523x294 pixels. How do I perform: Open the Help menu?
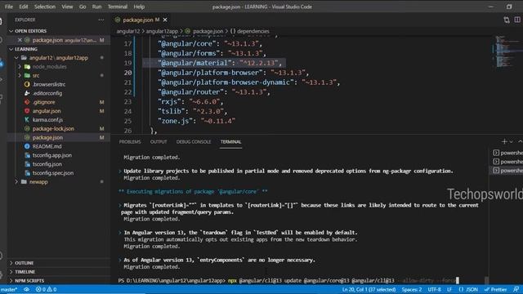click(139, 7)
